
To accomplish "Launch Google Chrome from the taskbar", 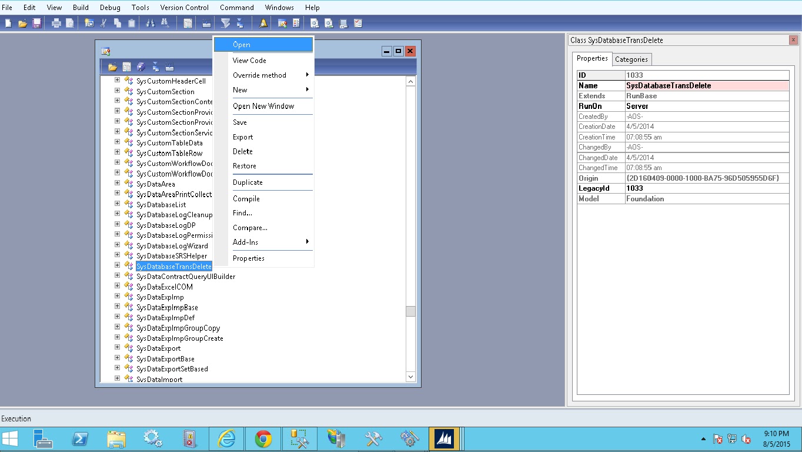I will coord(263,438).
